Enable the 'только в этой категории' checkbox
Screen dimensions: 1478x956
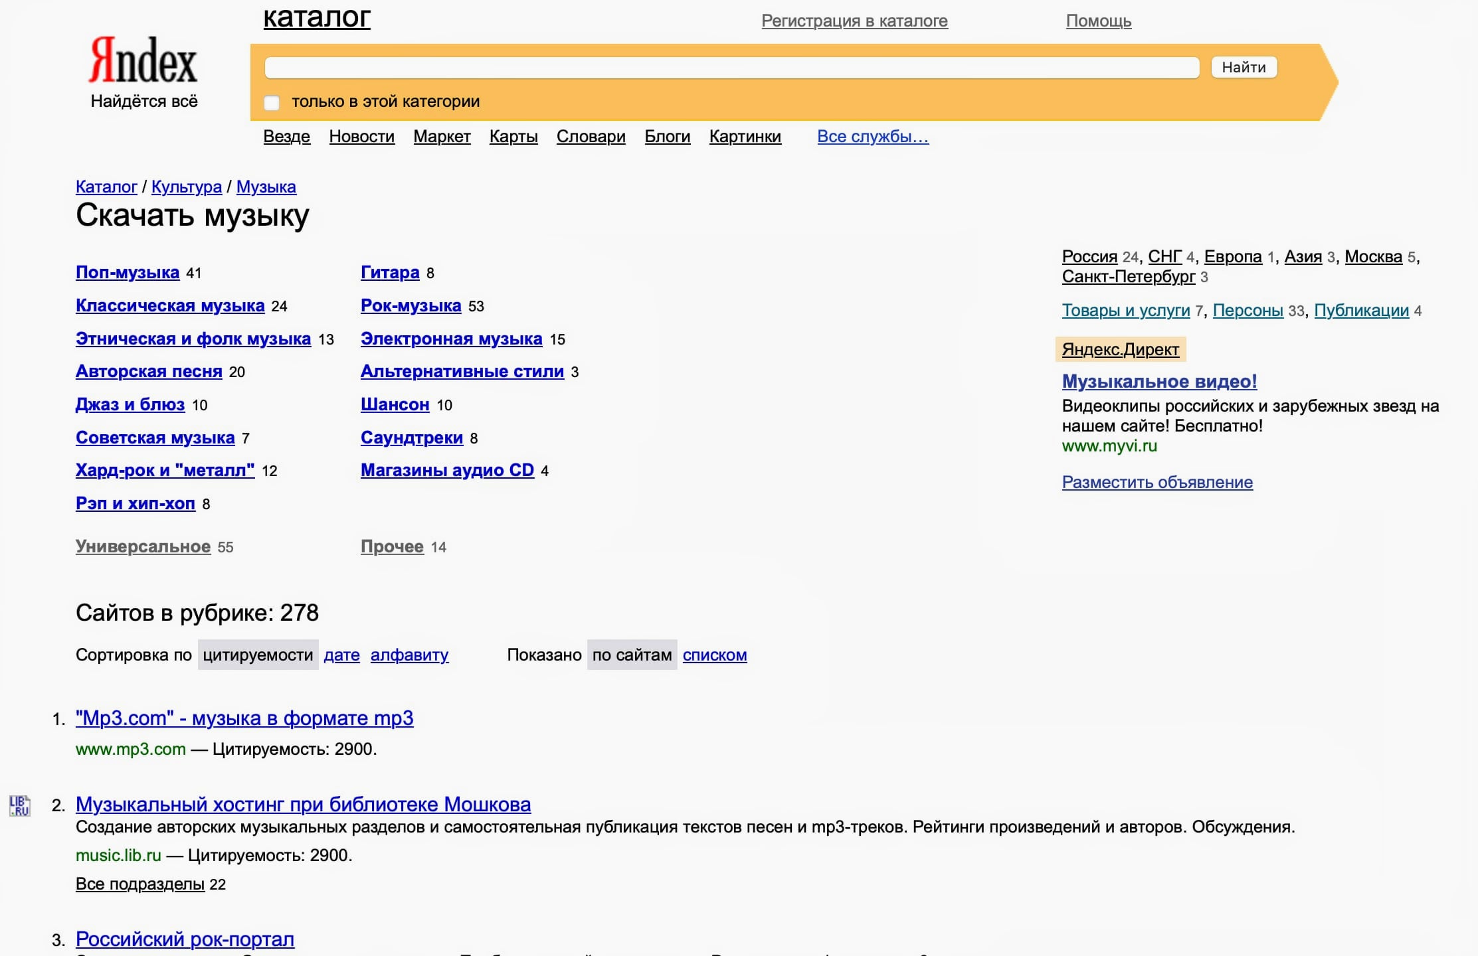coord(272,102)
